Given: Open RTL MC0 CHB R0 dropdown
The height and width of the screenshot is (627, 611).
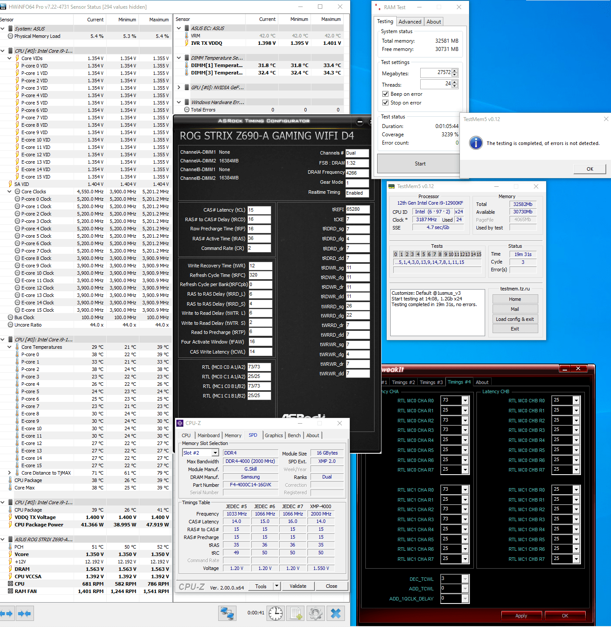Looking at the screenshot, I should [x=576, y=401].
